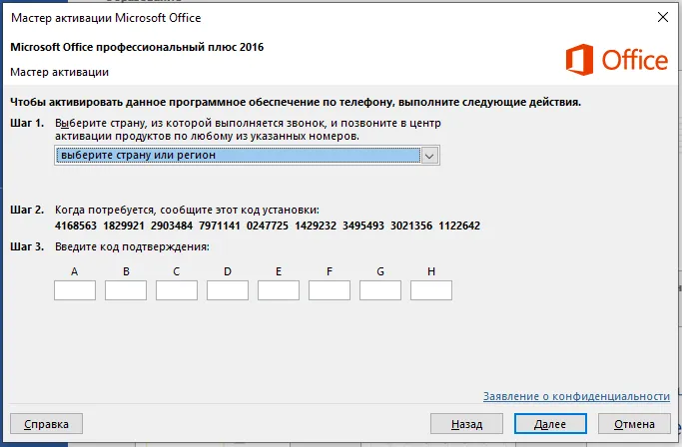Select installation code group 0247725
The width and height of the screenshot is (682, 447).
(267, 225)
